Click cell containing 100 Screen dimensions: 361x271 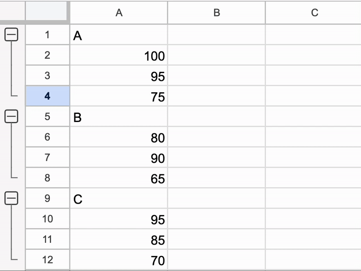pos(119,55)
